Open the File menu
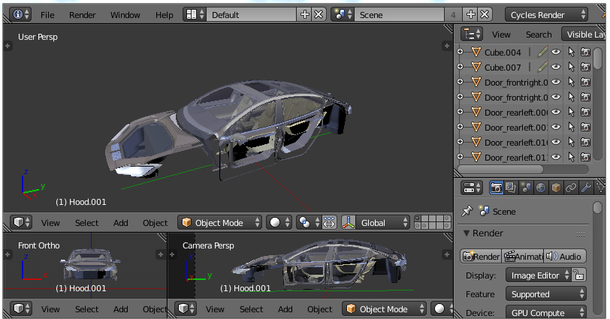The image size is (610, 319). pos(47,15)
